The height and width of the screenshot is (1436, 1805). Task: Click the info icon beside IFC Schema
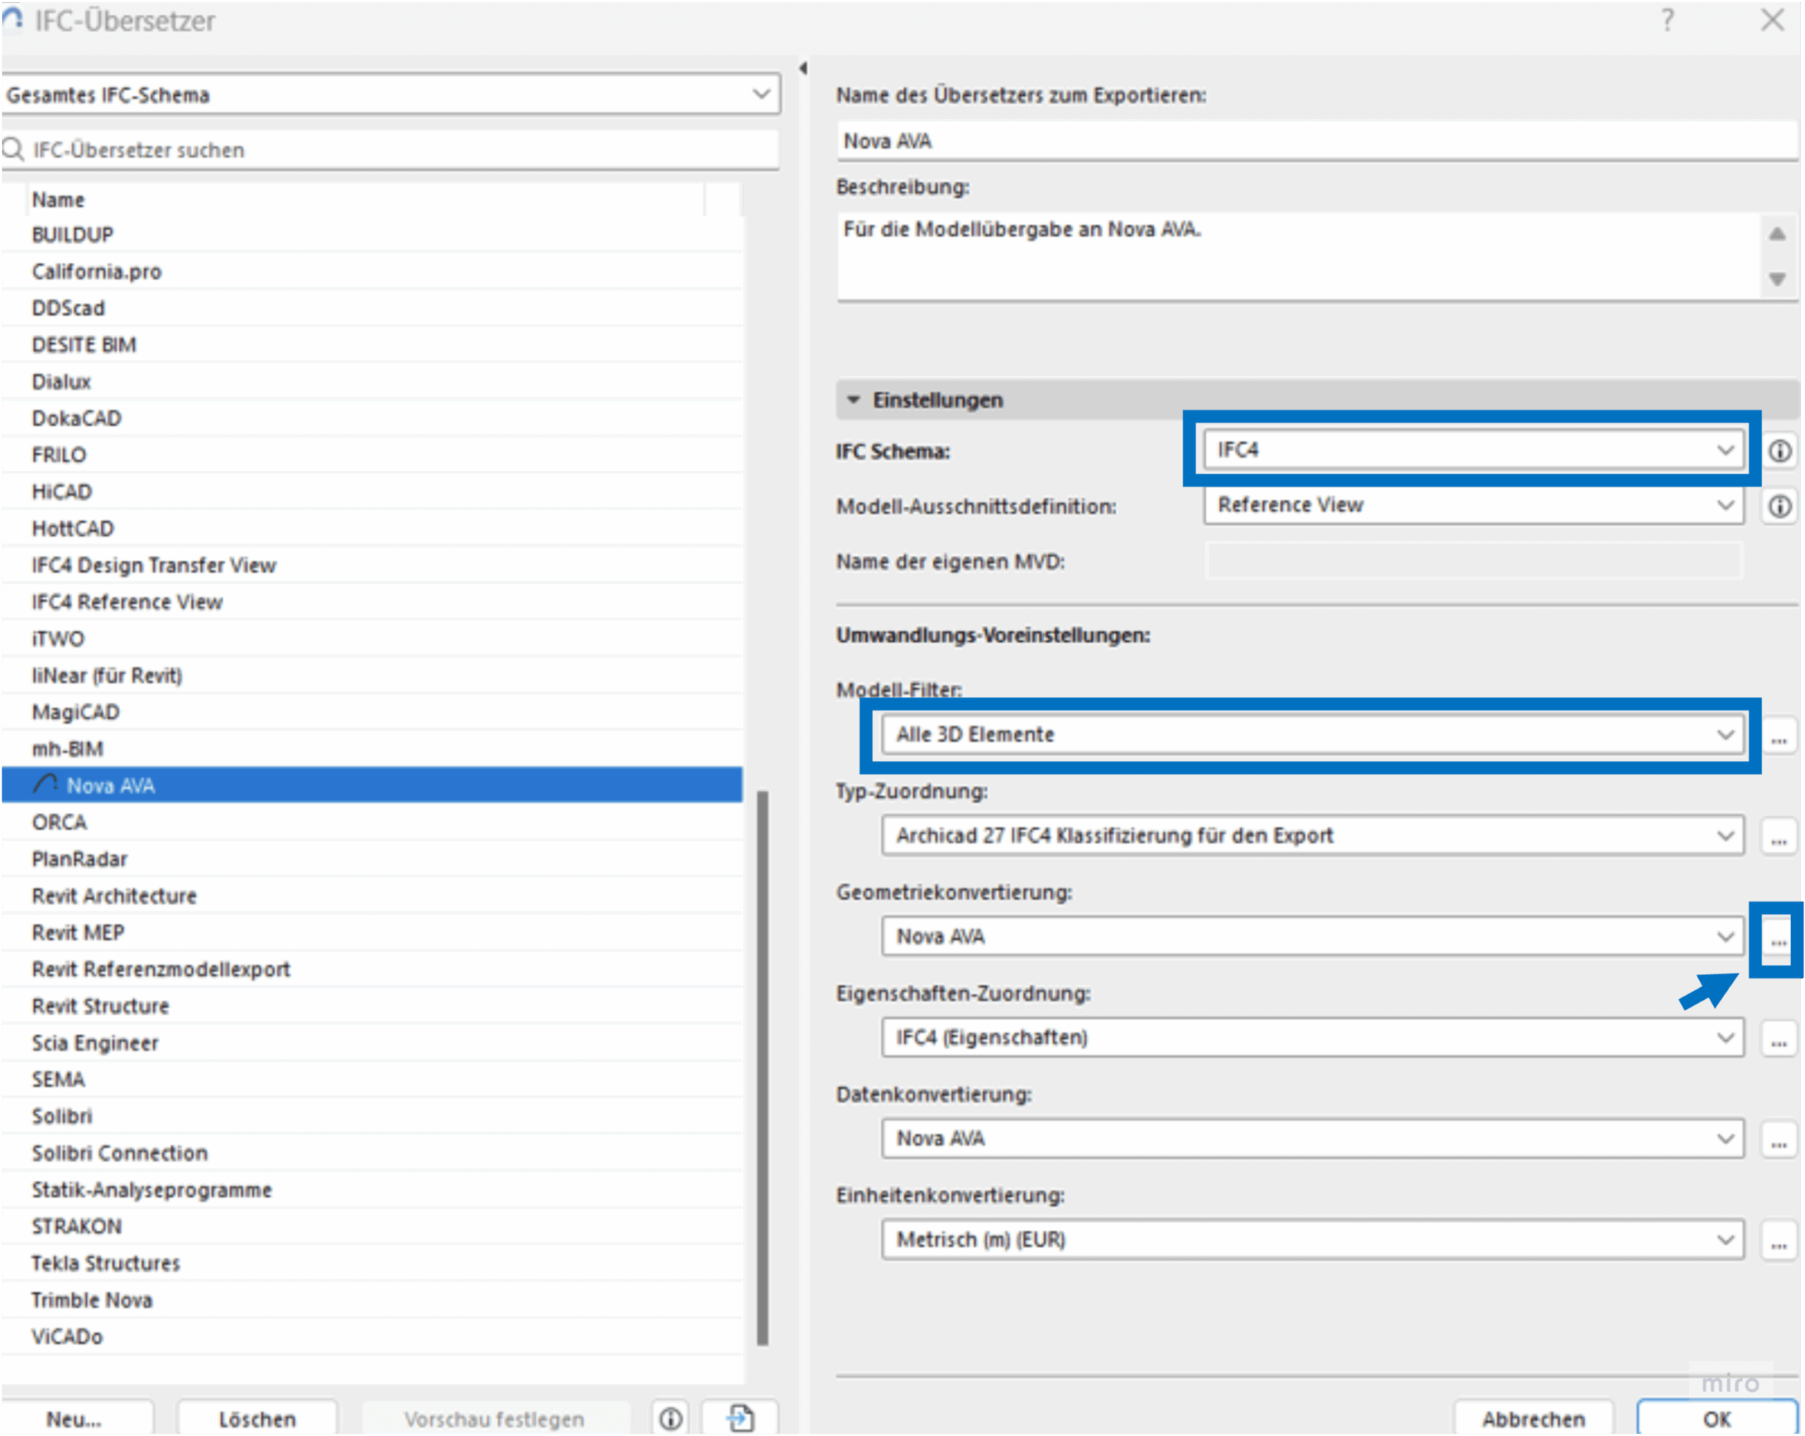click(x=1779, y=451)
